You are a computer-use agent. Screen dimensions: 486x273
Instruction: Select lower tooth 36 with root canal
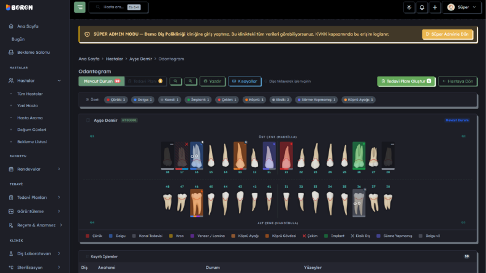[x=359, y=203]
